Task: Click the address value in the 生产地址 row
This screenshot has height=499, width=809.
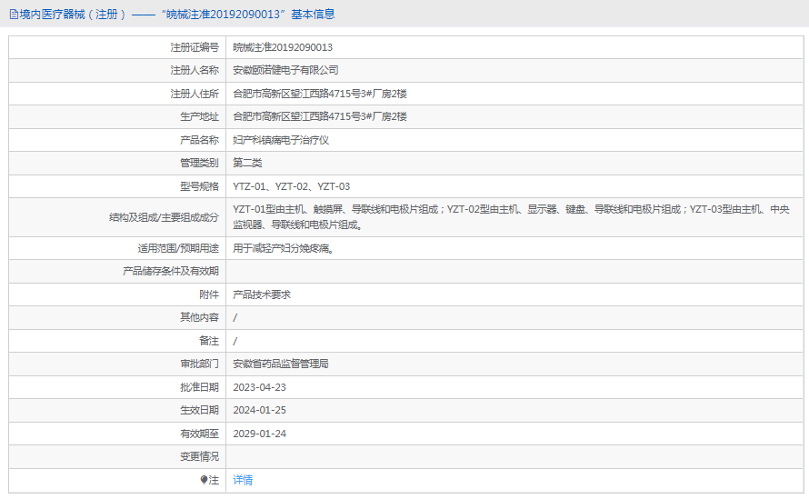Action: tap(320, 116)
